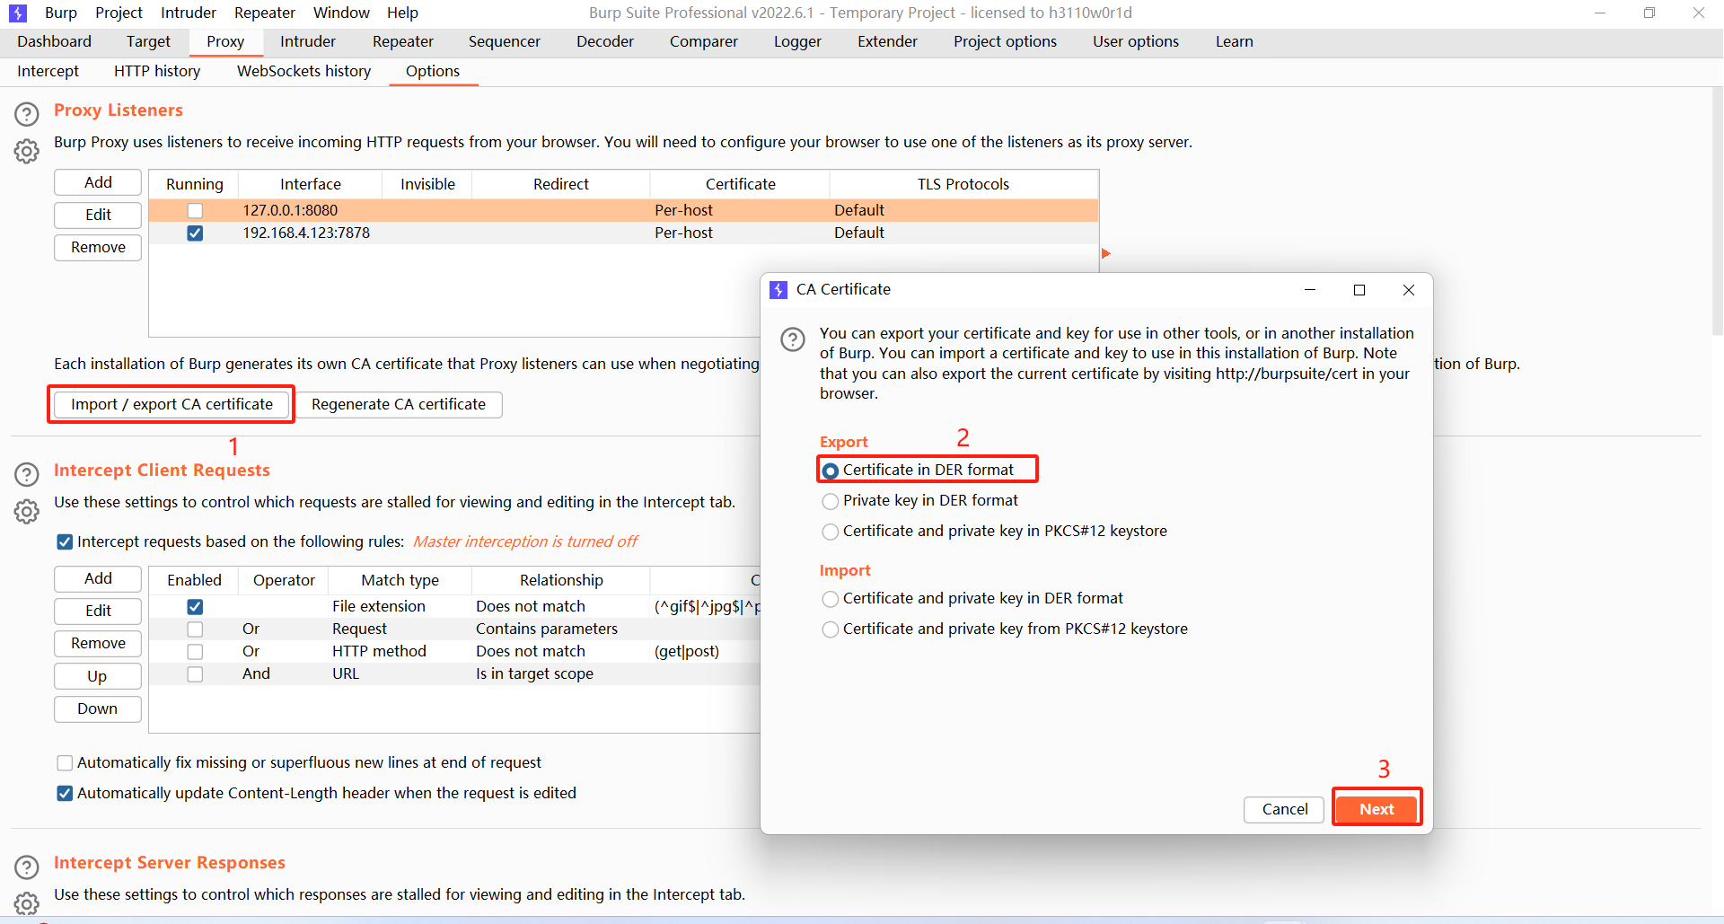Viewport: 1724px width, 924px height.
Task: Switch to the Logger tab
Action: 797,41
